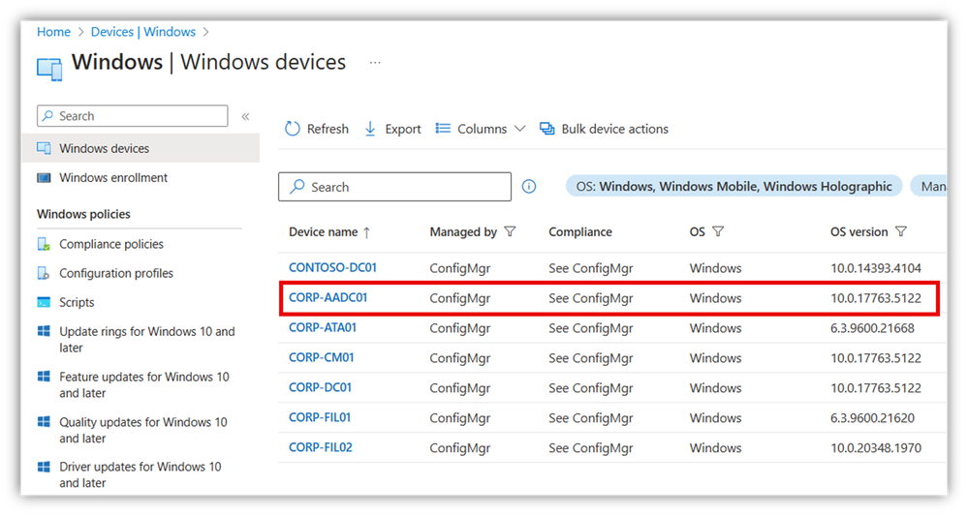This screenshot has width=968, height=516.
Task: Expand the Columns dropdown chevron
Action: pos(519,129)
